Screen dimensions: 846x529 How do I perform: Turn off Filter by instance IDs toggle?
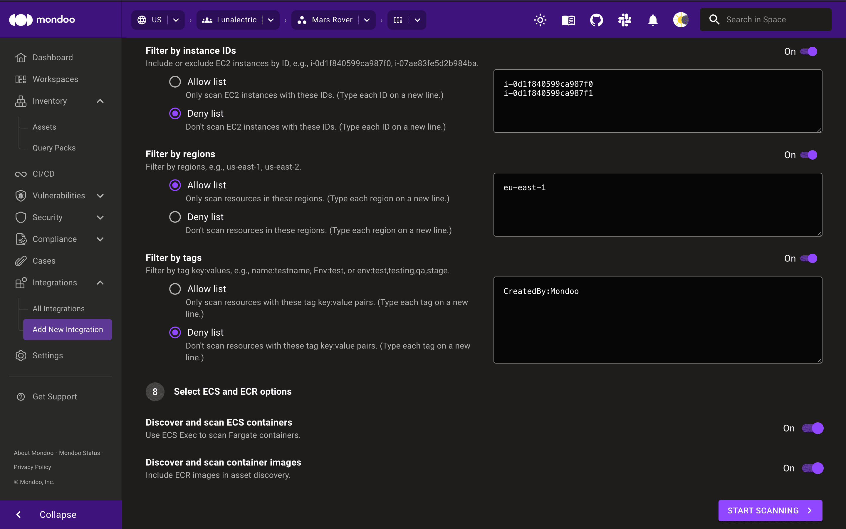point(809,51)
